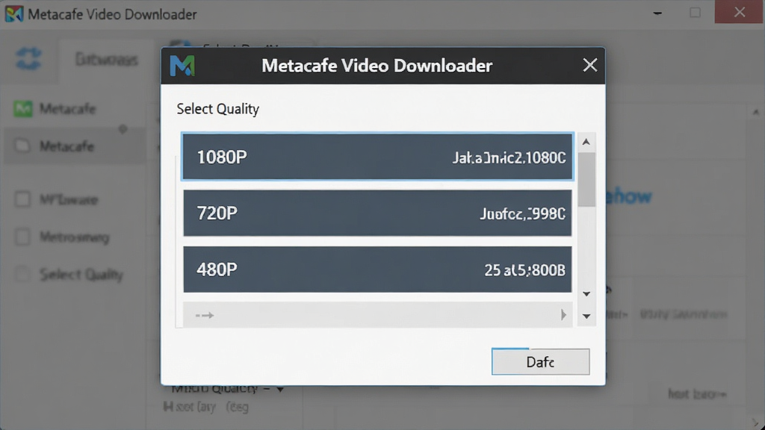Screen dimensions: 765x430
Task: Toggle the fourth sidebar checkbox
Action: coord(22,237)
